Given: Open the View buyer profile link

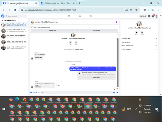Looking at the screenshot, I should (79, 49).
